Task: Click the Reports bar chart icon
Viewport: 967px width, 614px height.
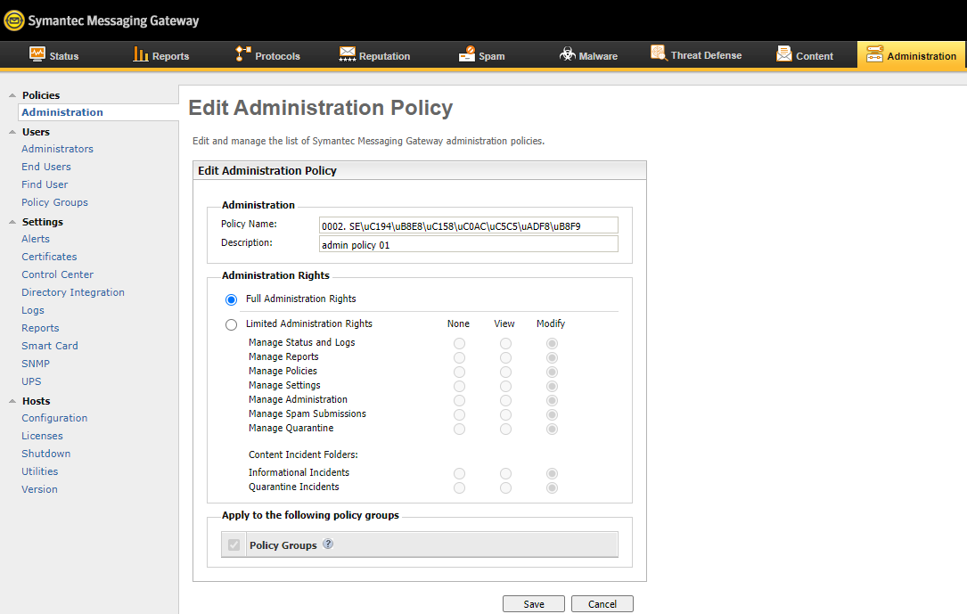Action: coord(141,54)
